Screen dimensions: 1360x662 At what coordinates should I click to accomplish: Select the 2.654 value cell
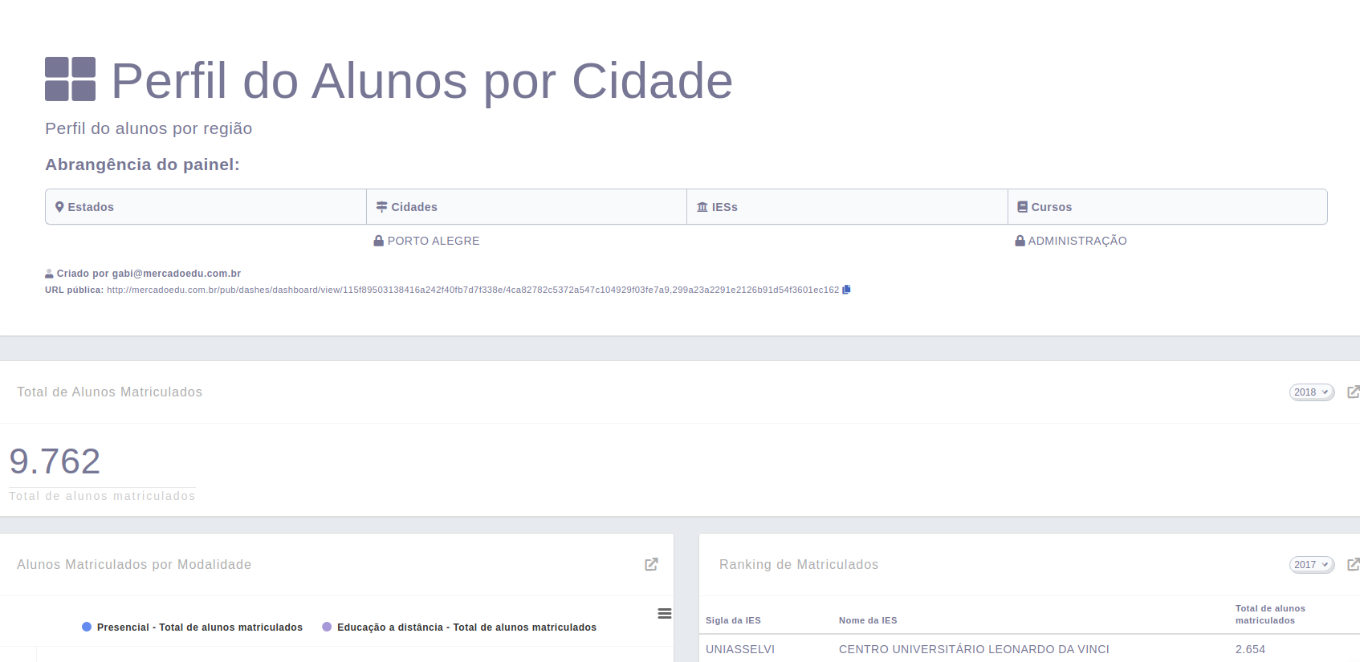pyautogui.click(x=1250, y=649)
